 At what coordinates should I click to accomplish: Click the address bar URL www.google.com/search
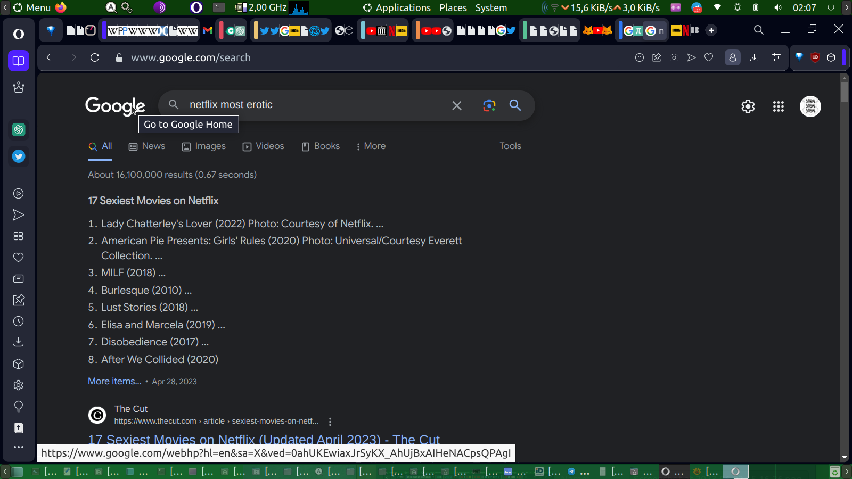pyautogui.click(x=191, y=57)
